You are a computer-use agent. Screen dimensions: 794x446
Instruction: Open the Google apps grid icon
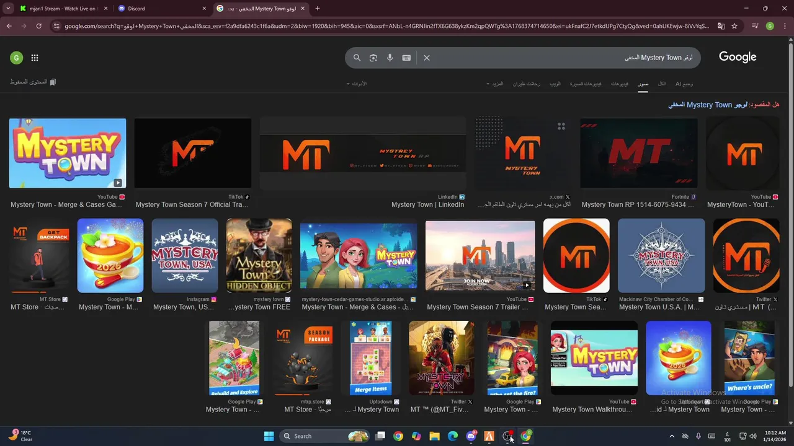35,58
